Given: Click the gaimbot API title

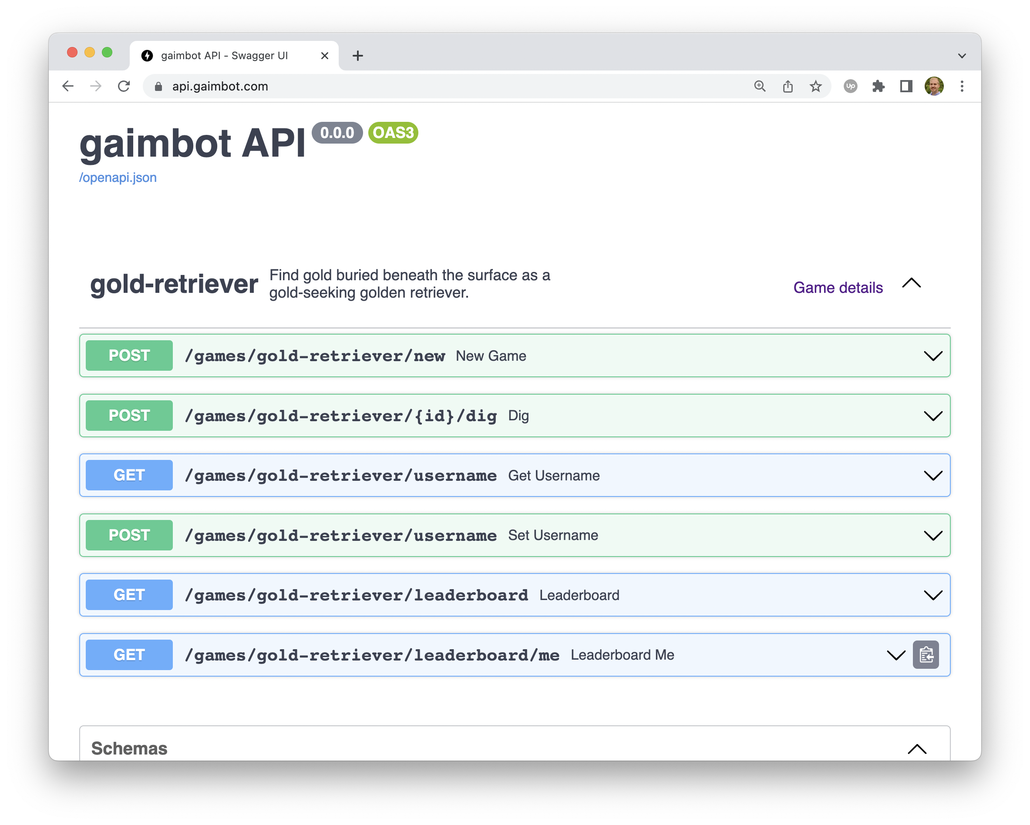Looking at the screenshot, I should coord(192,143).
